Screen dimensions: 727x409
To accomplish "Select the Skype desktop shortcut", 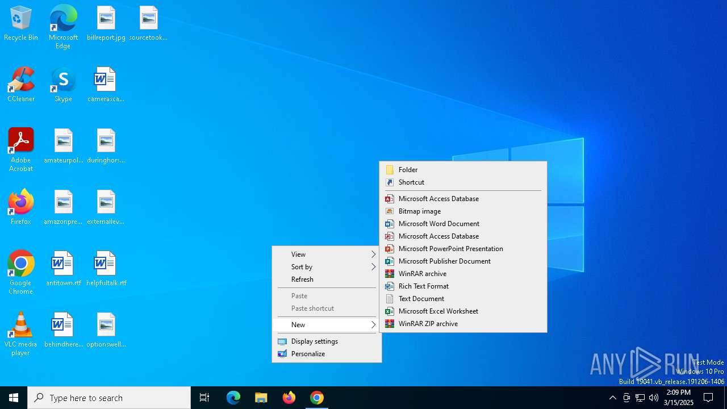I will tap(63, 85).
